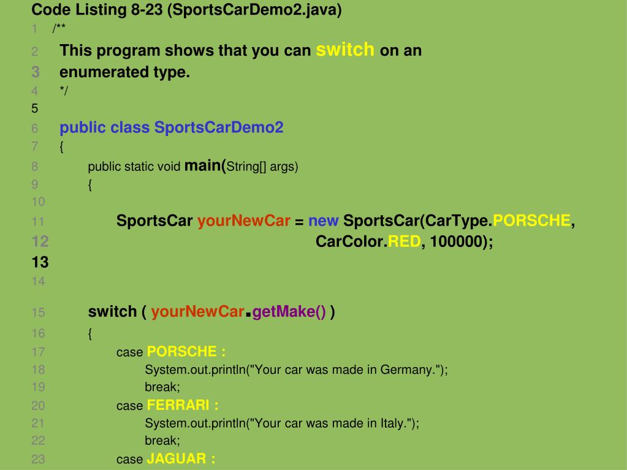The image size is (627, 470).
Task: Click 'String[] args)' parameter text
Action: (x=262, y=167)
